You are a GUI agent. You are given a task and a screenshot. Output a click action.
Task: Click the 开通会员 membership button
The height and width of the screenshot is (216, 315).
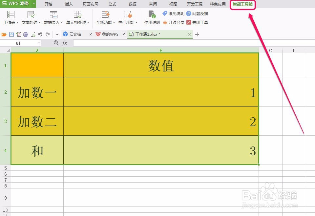177,22
